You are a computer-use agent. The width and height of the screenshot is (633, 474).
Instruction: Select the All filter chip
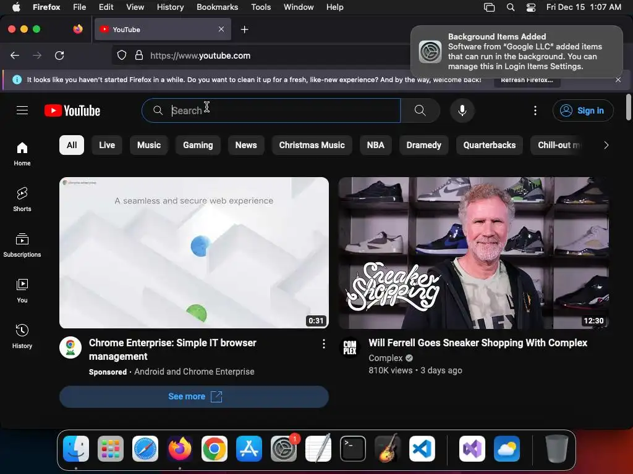pyautogui.click(x=72, y=145)
